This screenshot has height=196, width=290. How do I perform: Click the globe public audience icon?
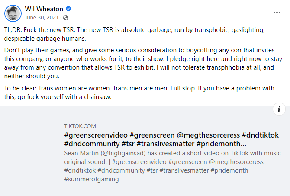pyautogui.click(x=65, y=18)
